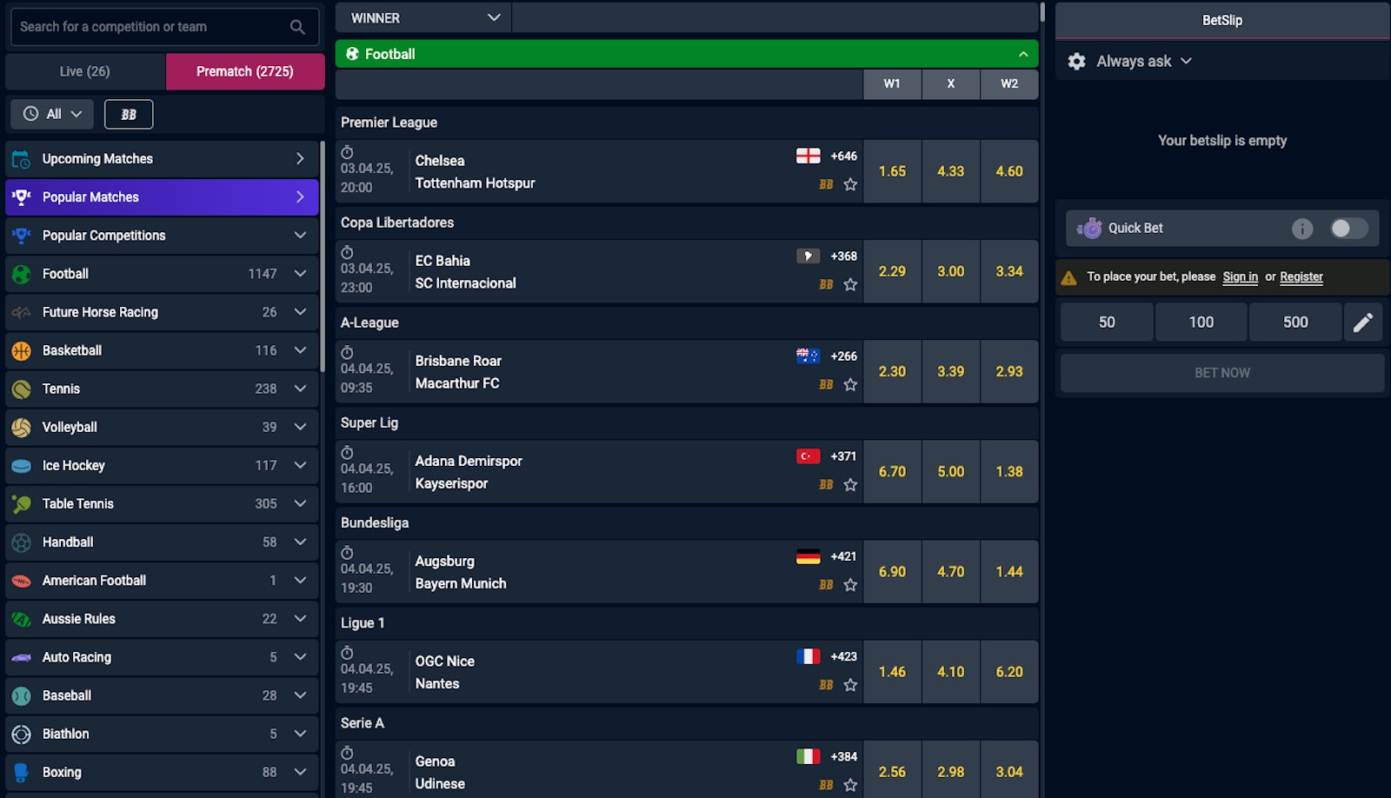The image size is (1391, 798).
Task: Enable the Quick Bet toggle
Action: click(1348, 228)
